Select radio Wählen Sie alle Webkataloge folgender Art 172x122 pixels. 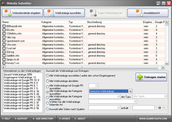47,103
